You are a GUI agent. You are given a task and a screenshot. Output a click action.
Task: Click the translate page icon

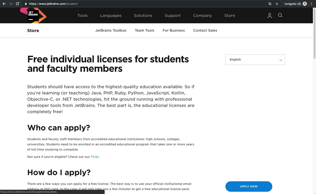tap(270, 4)
